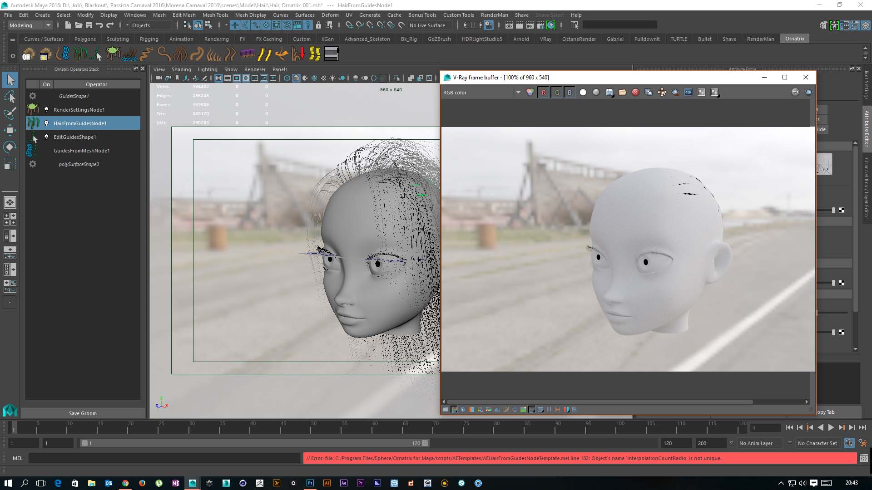Click the V-Ray render teapot icon
872x490 pixels.
pos(808,93)
